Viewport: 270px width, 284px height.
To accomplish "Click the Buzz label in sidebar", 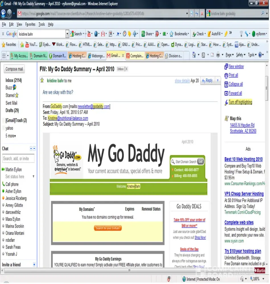I will (x=9, y=88).
